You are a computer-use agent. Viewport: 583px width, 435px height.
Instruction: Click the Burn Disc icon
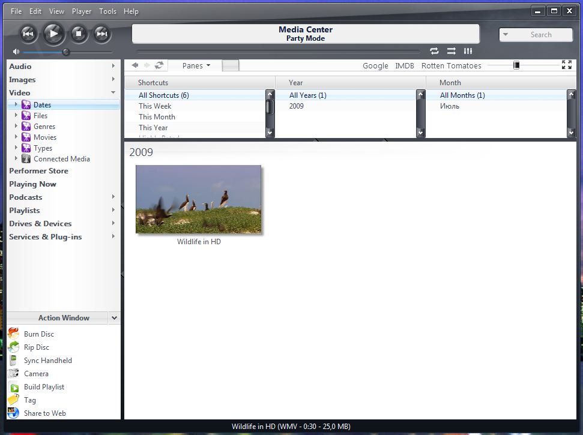pos(14,334)
